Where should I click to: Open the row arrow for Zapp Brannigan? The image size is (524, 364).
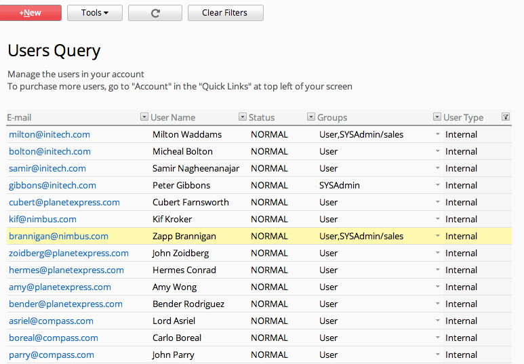437,236
